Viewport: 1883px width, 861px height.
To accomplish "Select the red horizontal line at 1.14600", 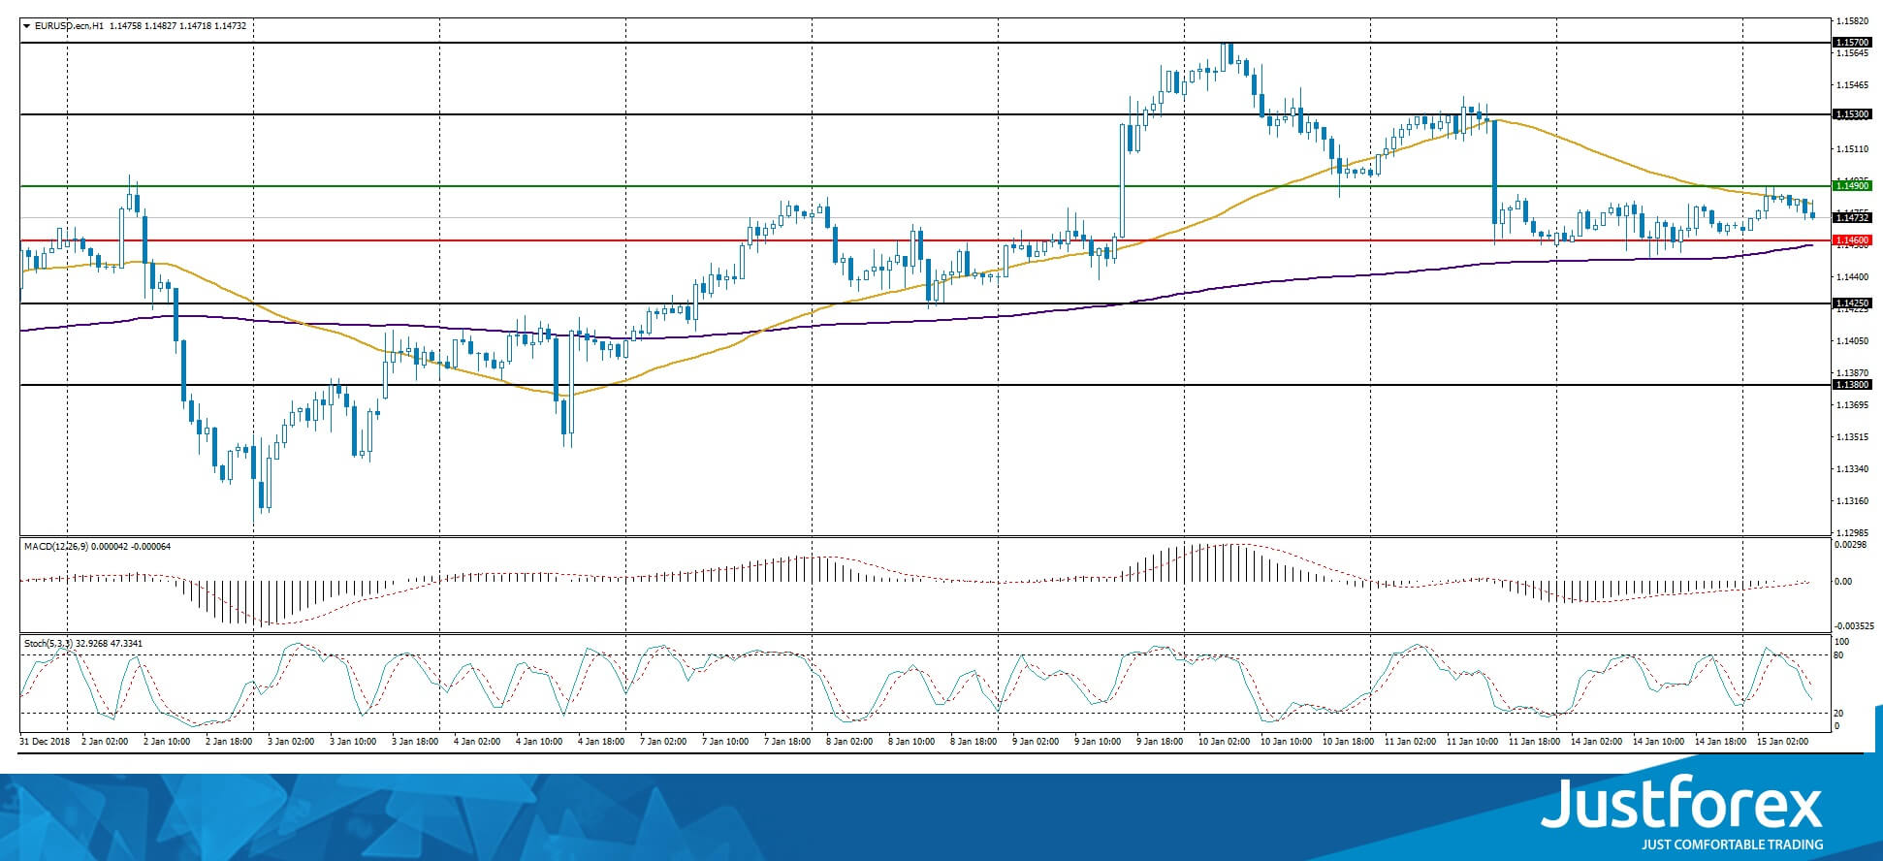I will (926, 240).
